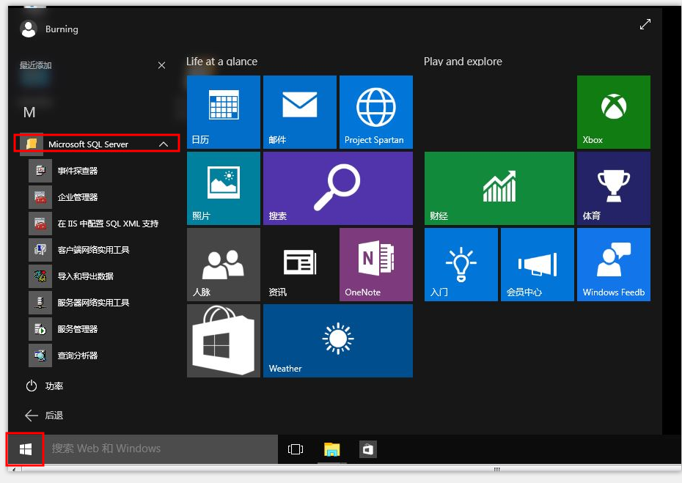This screenshot has width=682, height=483.
Task: Launch the Xbox tile
Action: 614,112
